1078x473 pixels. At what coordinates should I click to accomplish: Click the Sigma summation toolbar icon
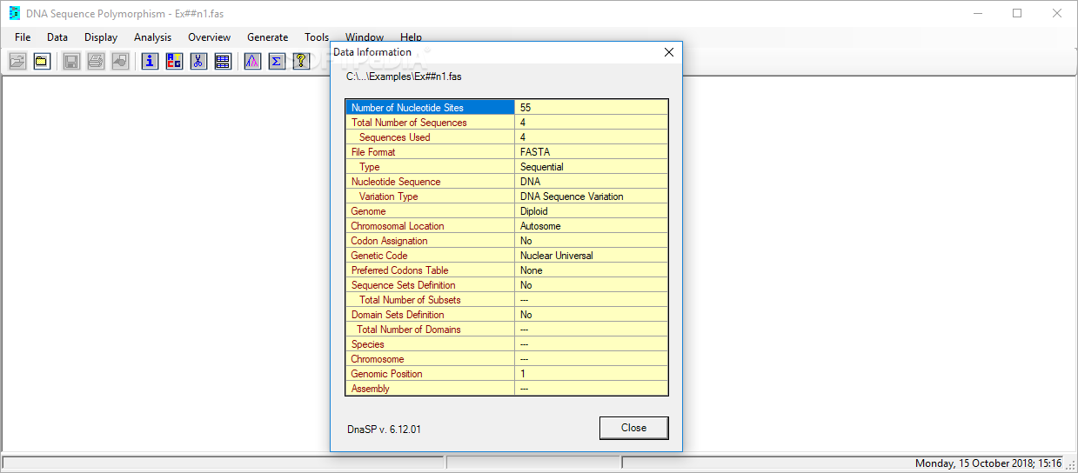(277, 61)
